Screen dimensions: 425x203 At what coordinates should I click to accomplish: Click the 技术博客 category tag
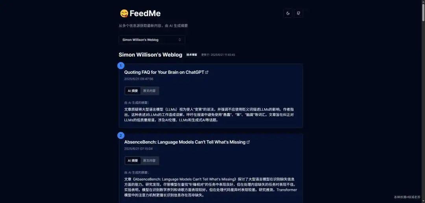click(x=192, y=55)
